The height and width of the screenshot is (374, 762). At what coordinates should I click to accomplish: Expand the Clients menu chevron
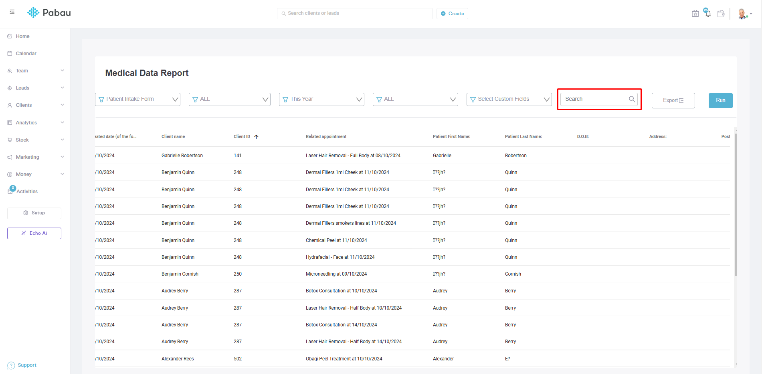pyautogui.click(x=63, y=105)
